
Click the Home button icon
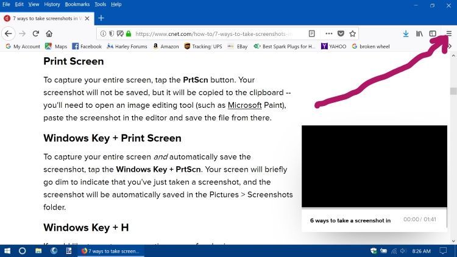tap(49, 33)
